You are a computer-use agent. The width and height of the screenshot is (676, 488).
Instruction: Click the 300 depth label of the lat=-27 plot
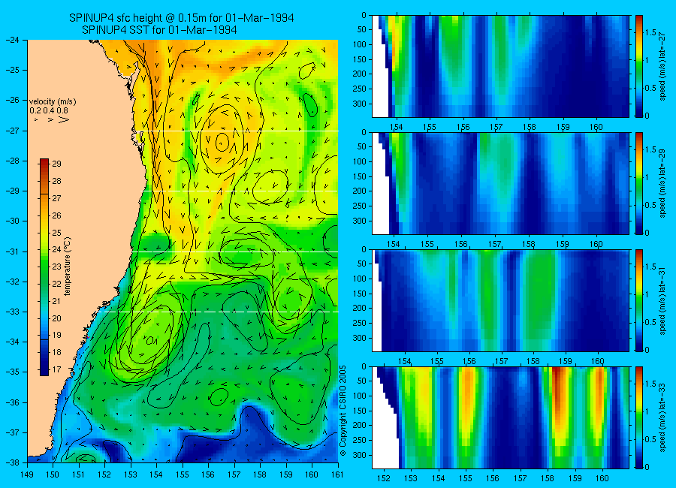[x=359, y=104]
